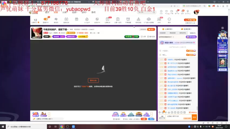Screen dimensions: 230x129
Task: Open the emoji smiley icon in chat toolbar
Action: [160, 112]
